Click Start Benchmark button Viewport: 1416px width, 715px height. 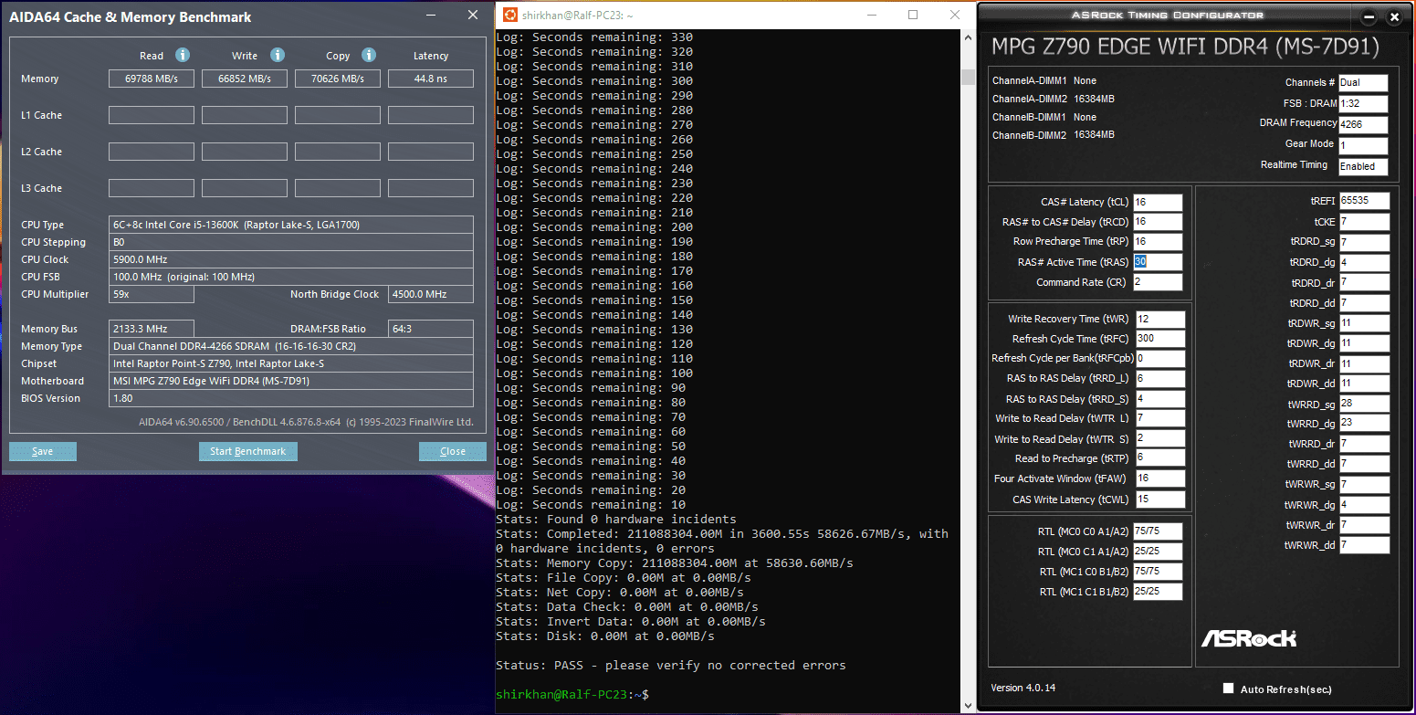click(248, 451)
